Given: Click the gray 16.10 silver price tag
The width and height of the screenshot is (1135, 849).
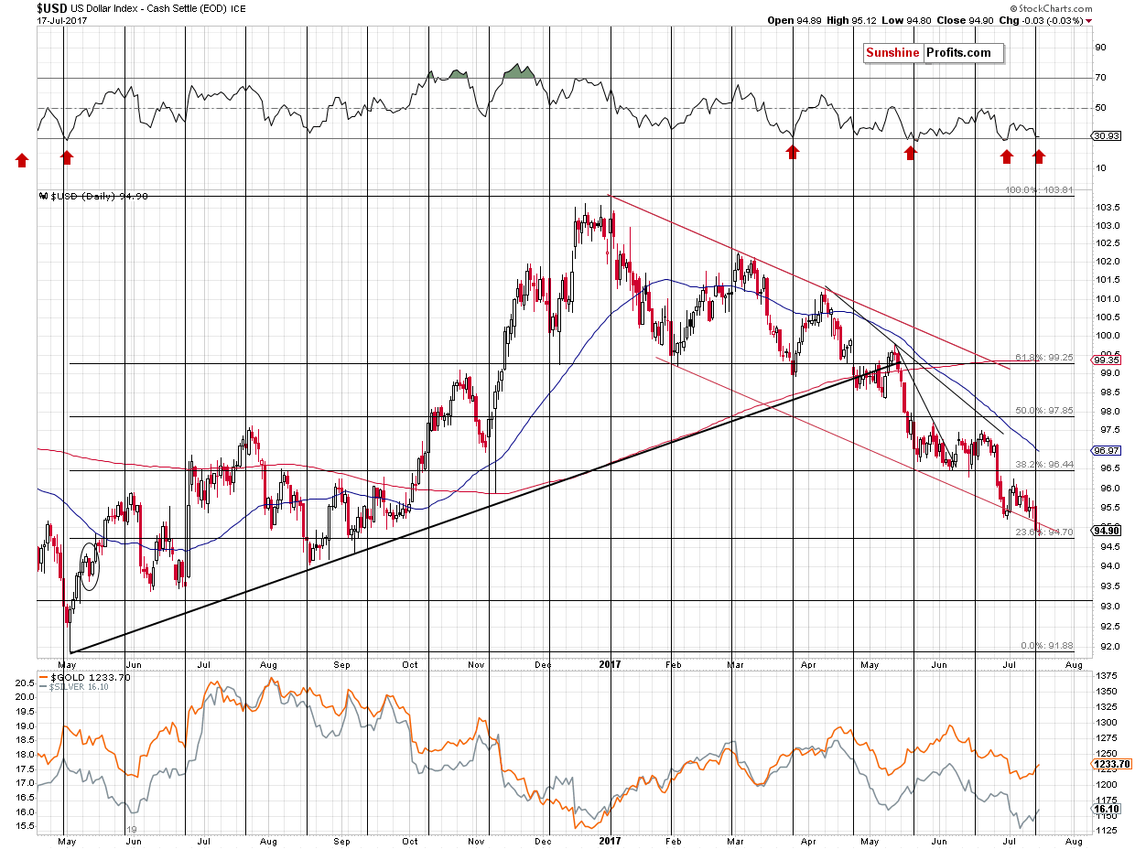Looking at the screenshot, I should tap(1106, 810).
